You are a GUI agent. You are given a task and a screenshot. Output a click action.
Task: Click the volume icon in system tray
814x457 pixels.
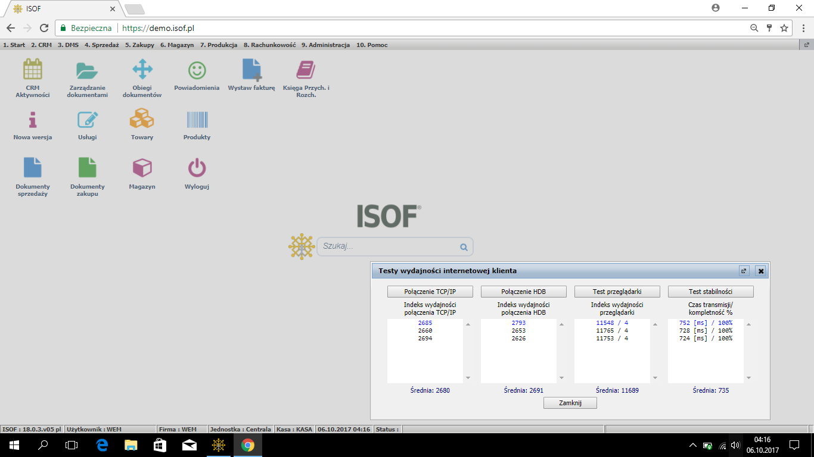735,445
